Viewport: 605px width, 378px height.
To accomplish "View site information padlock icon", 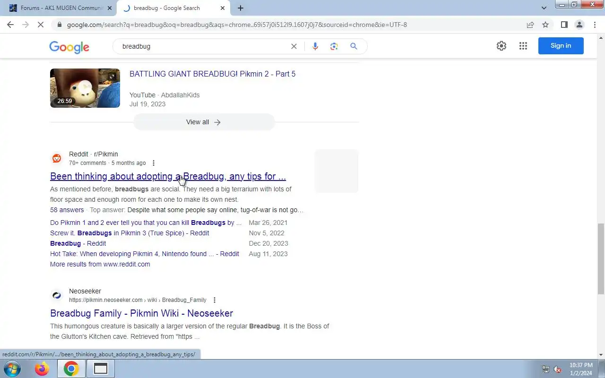I will point(59,25).
